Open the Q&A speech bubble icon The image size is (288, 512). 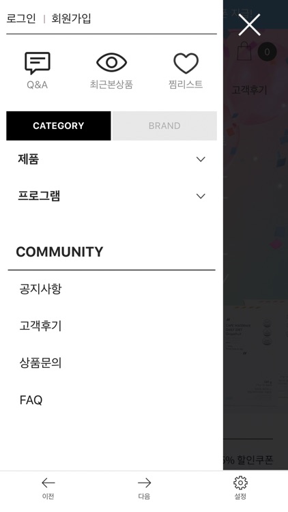pos(38,63)
